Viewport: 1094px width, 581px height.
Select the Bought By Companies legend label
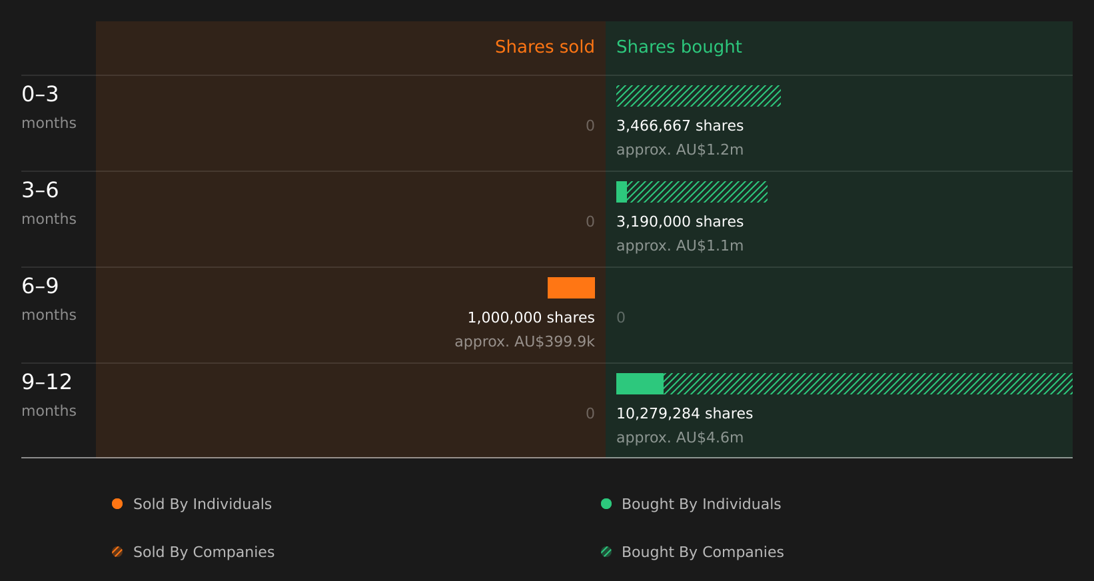click(702, 552)
